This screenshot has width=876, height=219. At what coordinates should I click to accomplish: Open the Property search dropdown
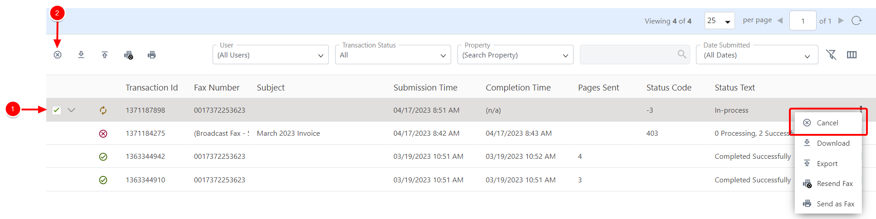click(515, 55)
